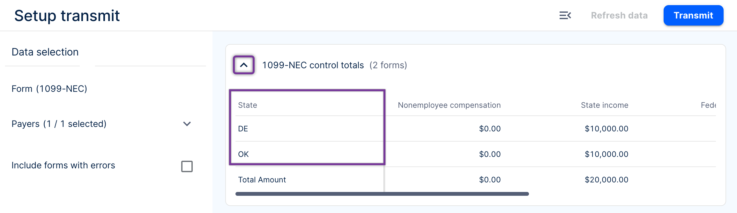737x213 pixels.
Task: Click Refresh data button
Action: [619, 15]
